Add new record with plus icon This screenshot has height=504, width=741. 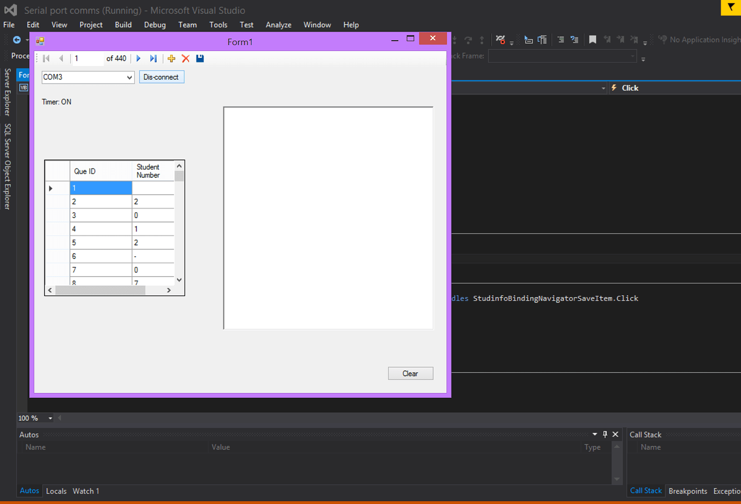(x=171, y=58)
